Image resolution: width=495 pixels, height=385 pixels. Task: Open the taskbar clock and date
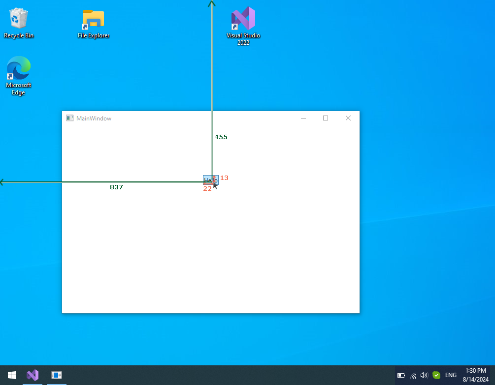(475, 375)
